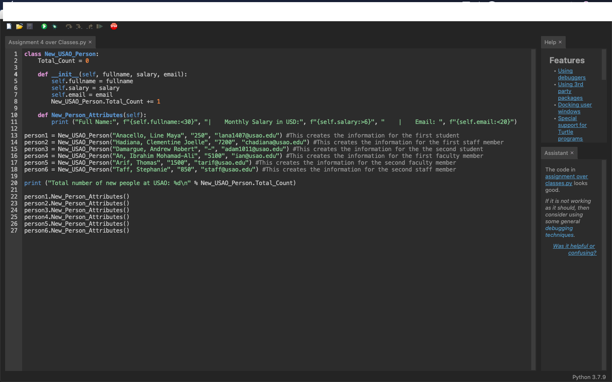The width and height of the screenshot is (612, 382).
Task: Open Special support for Turtle programs
Action: pyautogui.click(x=572, y=128)
